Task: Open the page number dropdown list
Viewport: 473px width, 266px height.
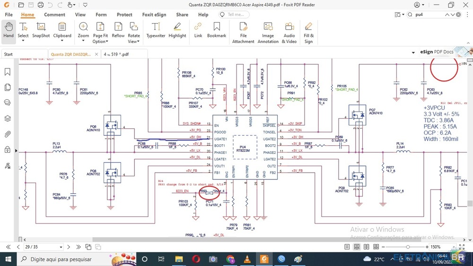Action: click(61, 247)
